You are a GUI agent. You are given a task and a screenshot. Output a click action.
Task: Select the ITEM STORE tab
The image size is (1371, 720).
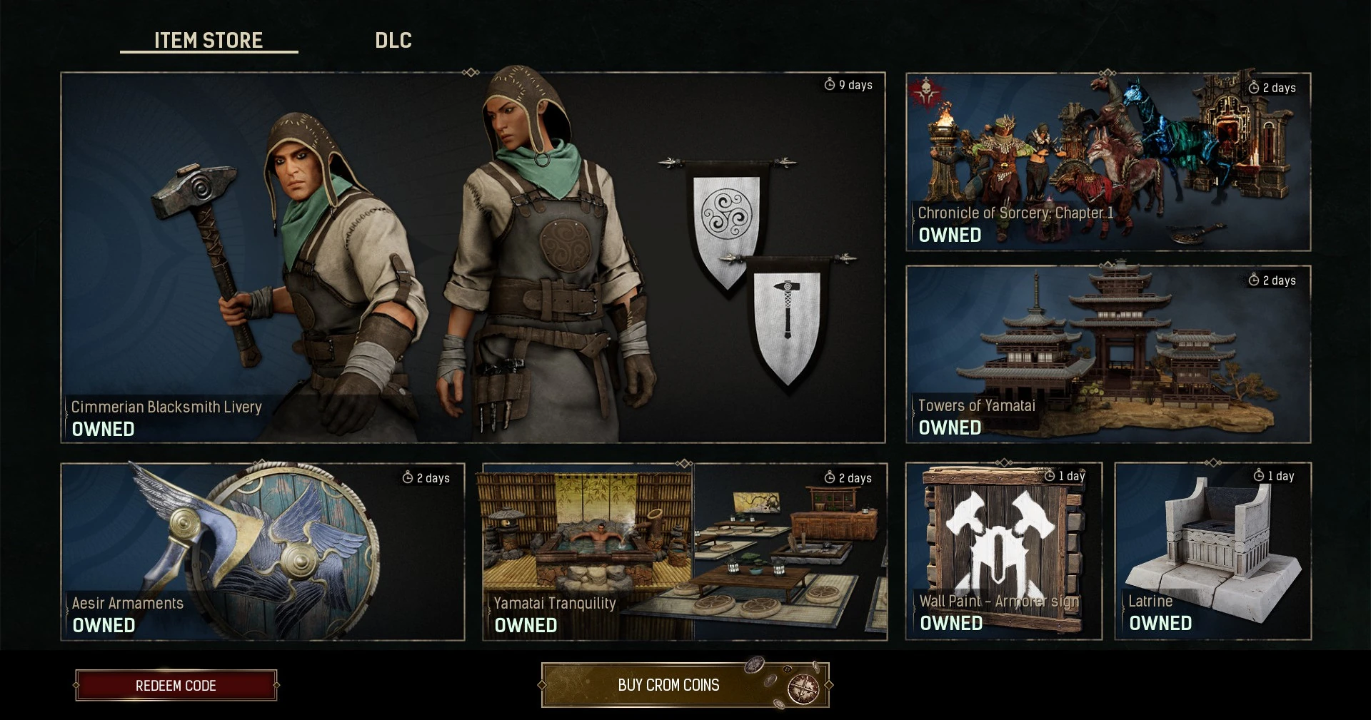point(209,41)
